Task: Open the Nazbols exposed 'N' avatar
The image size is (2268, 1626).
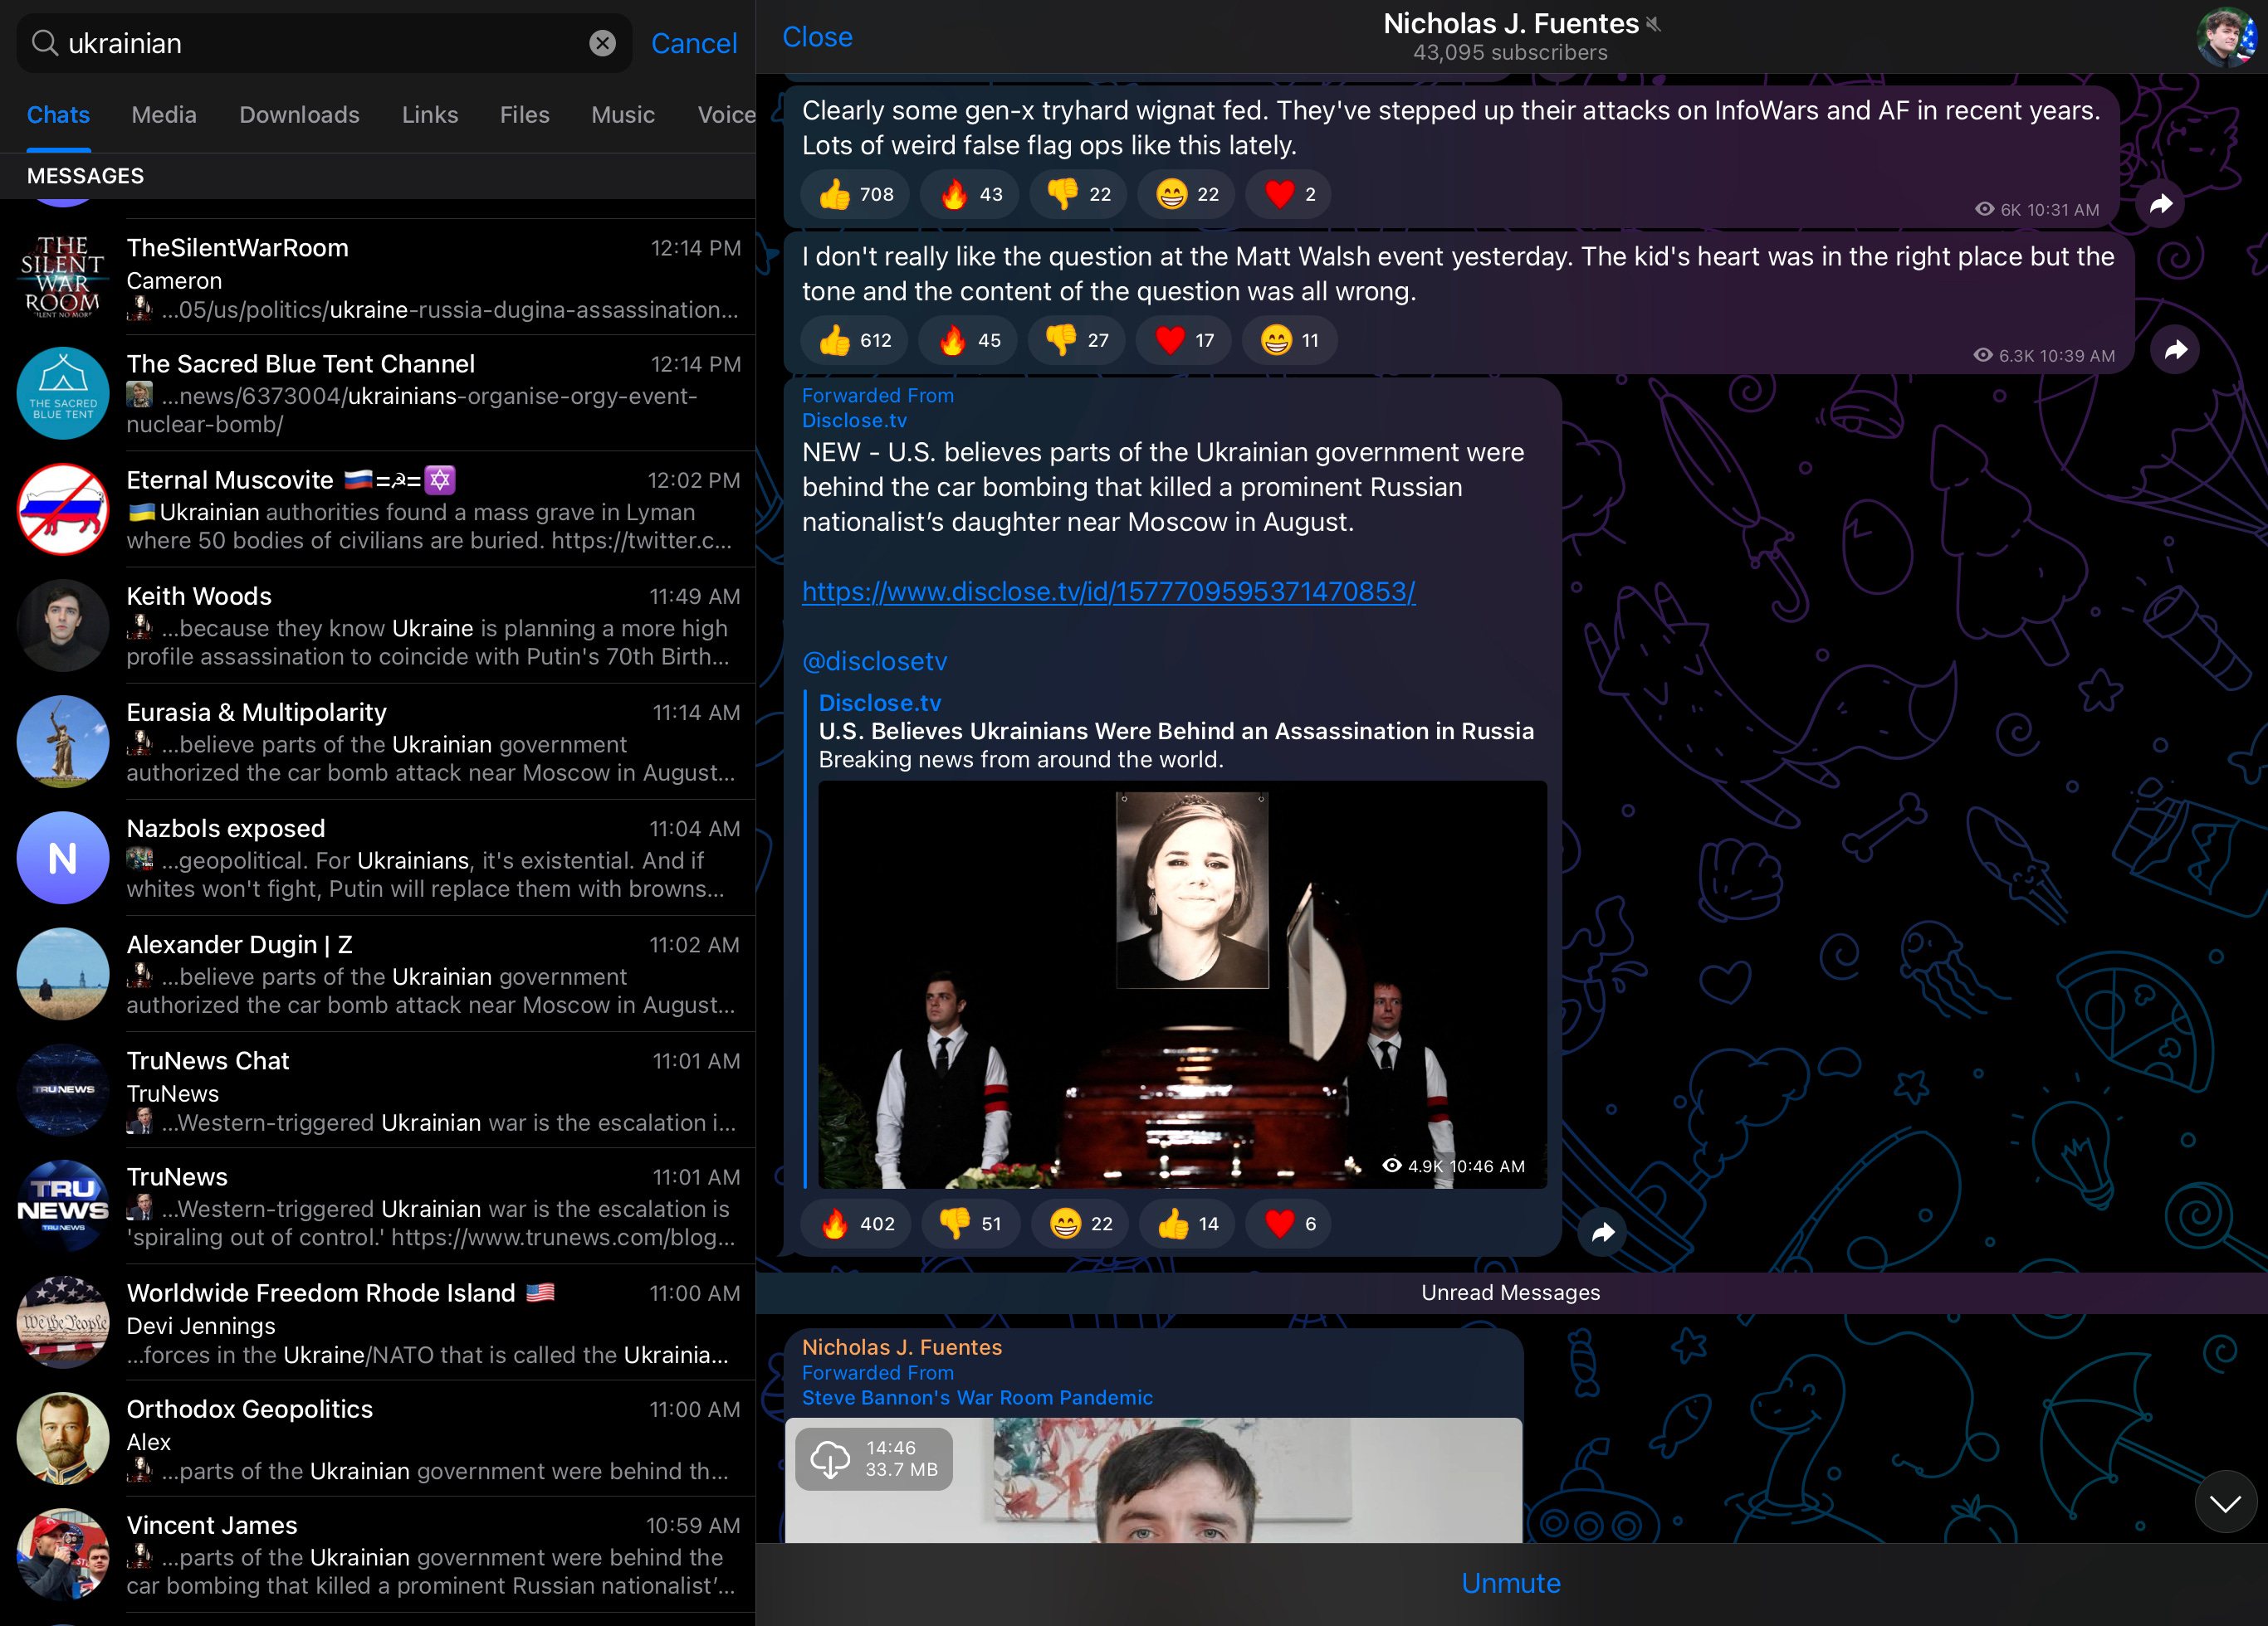Action: tap(63, 858)
